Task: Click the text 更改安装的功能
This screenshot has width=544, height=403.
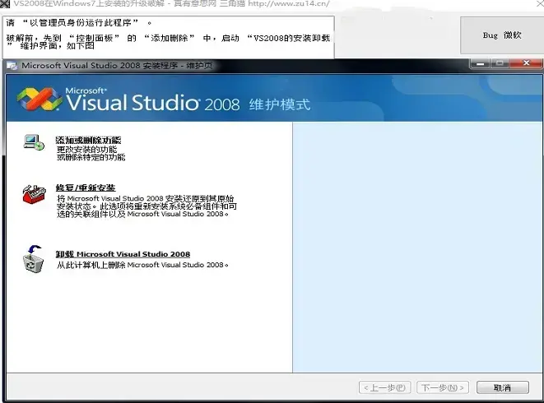Action: pyautogui.click(x=86, y=150)
